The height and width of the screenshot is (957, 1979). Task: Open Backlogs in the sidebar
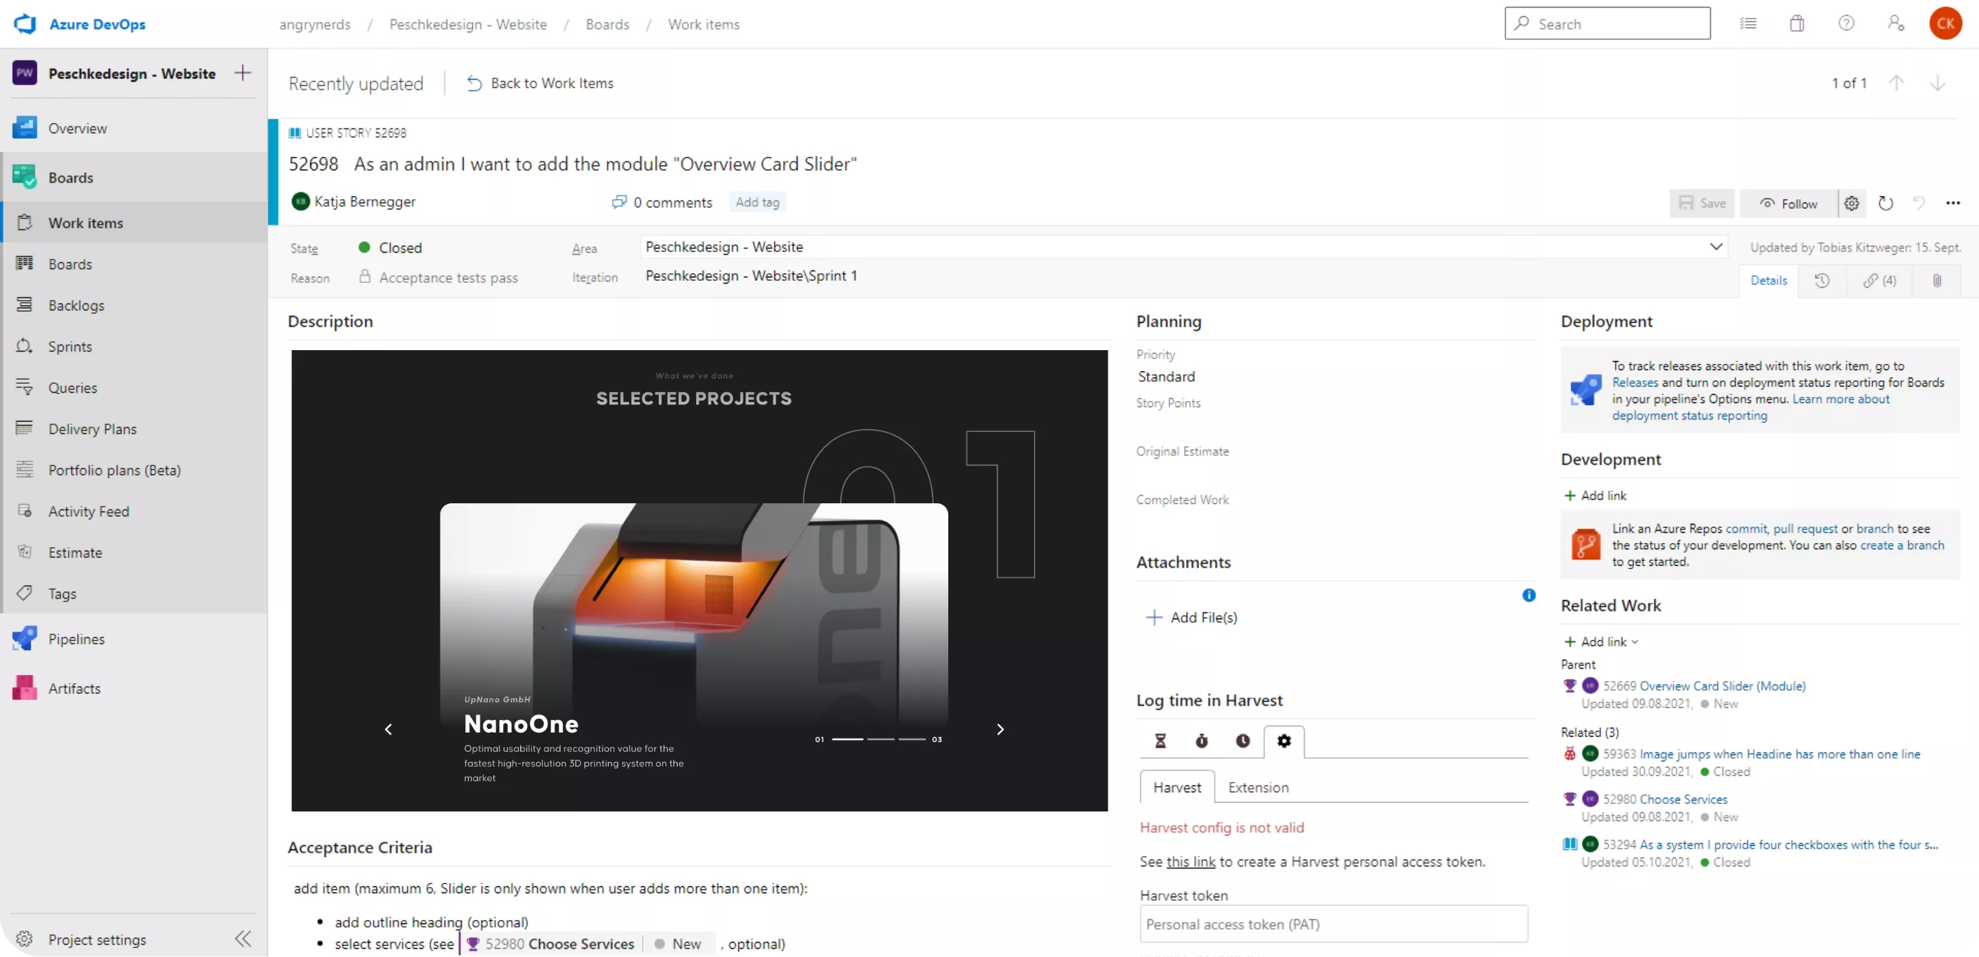tap(76, 305)
